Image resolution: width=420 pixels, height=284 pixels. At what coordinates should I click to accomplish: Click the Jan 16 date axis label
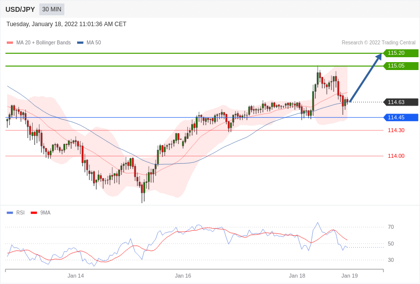[x=183, y=276]
